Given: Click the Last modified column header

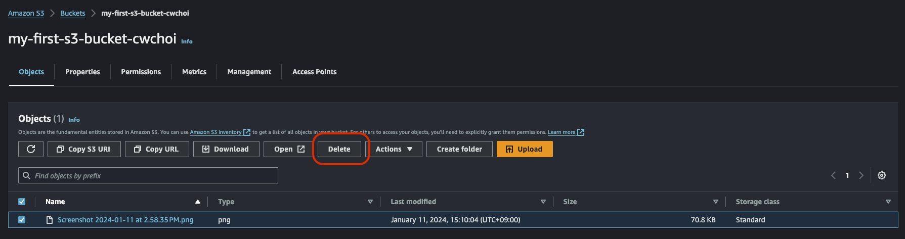Looking at the screenshot, I should 413,202.
